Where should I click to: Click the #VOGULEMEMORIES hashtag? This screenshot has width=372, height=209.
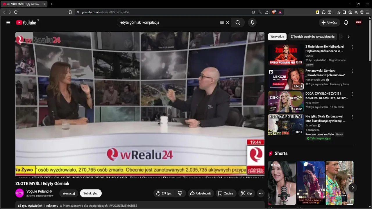tap(123, 206)
